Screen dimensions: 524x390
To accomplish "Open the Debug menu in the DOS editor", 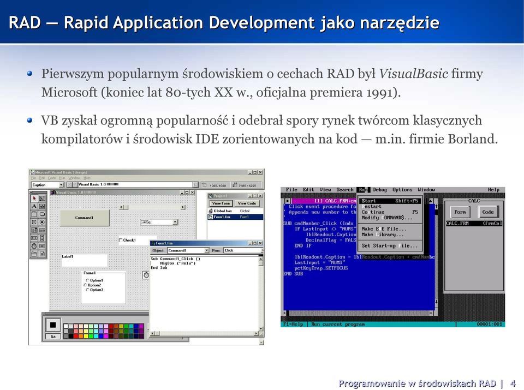I will (380, 190).
